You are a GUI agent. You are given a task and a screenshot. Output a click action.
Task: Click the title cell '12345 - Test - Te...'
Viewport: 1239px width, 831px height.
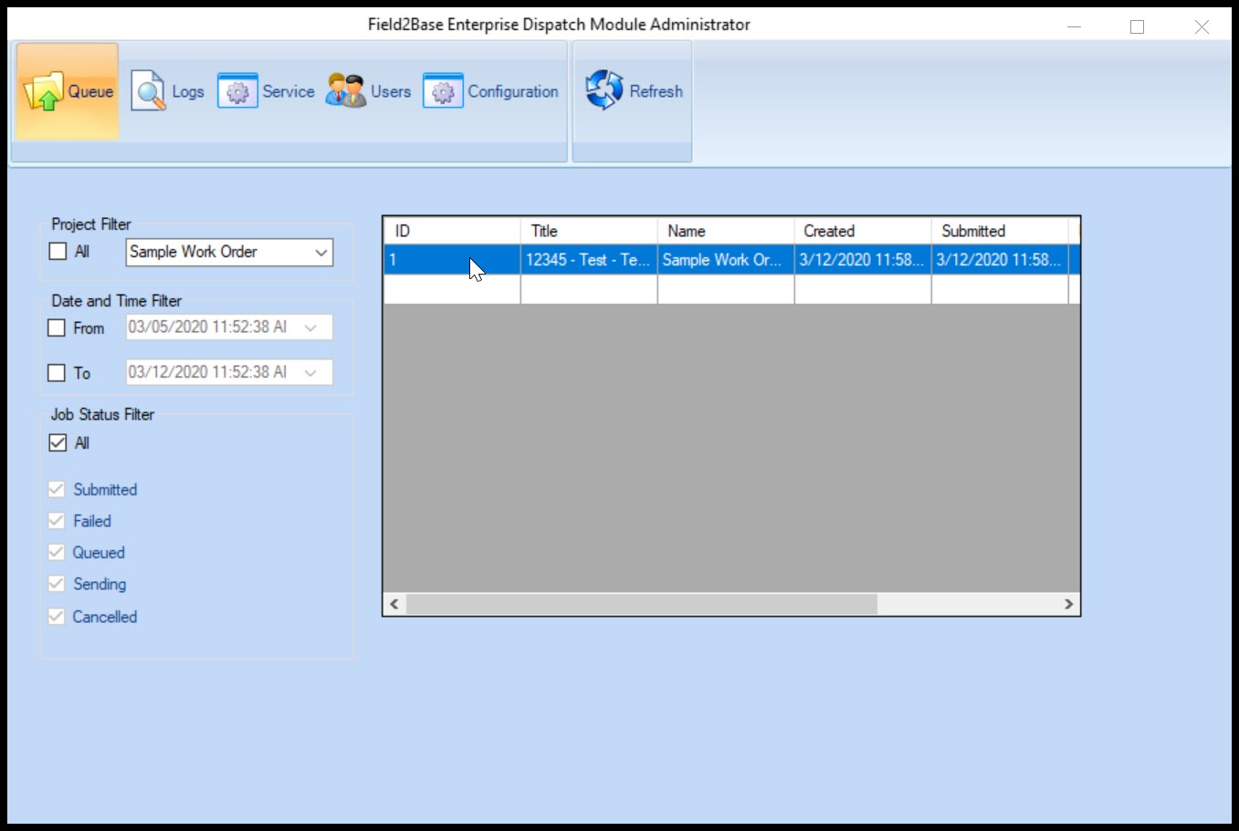coord(589,260)
